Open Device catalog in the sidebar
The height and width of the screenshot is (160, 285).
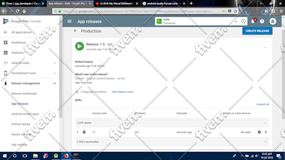(x=21, y=135)
